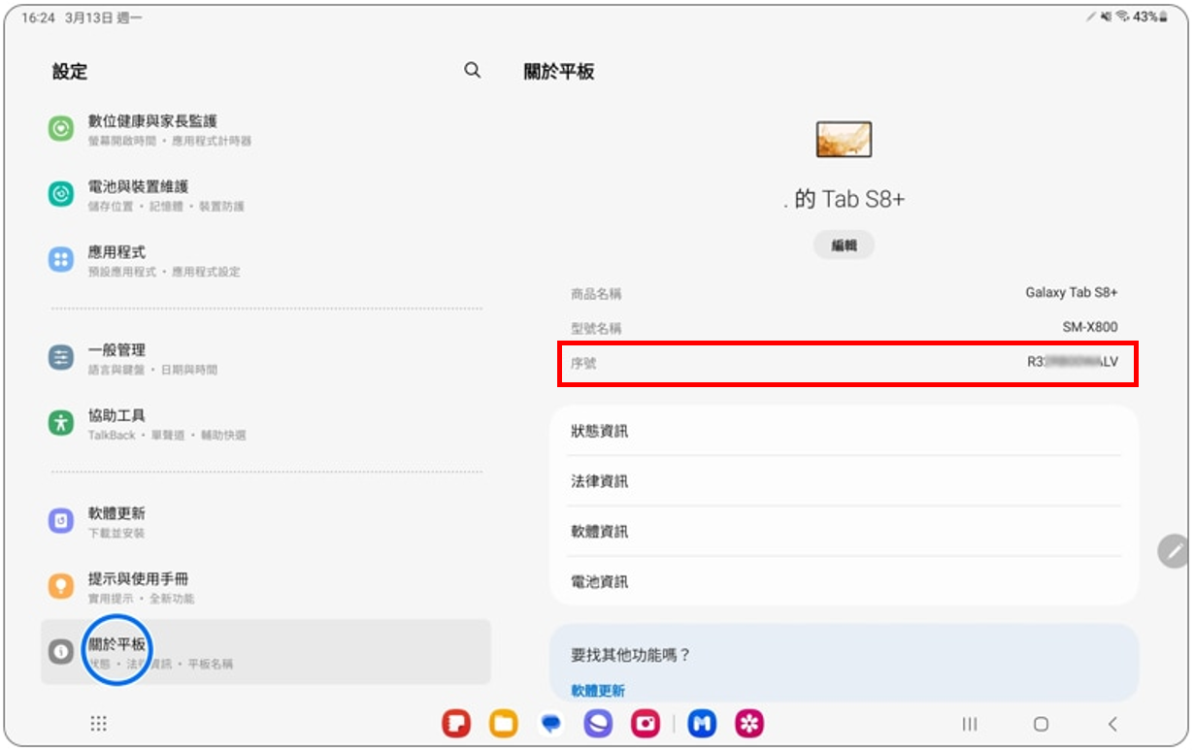The width and height of the screenshot is (1194, 751).
Task: Tap the battery and device care icon
Action: (61, 194)
